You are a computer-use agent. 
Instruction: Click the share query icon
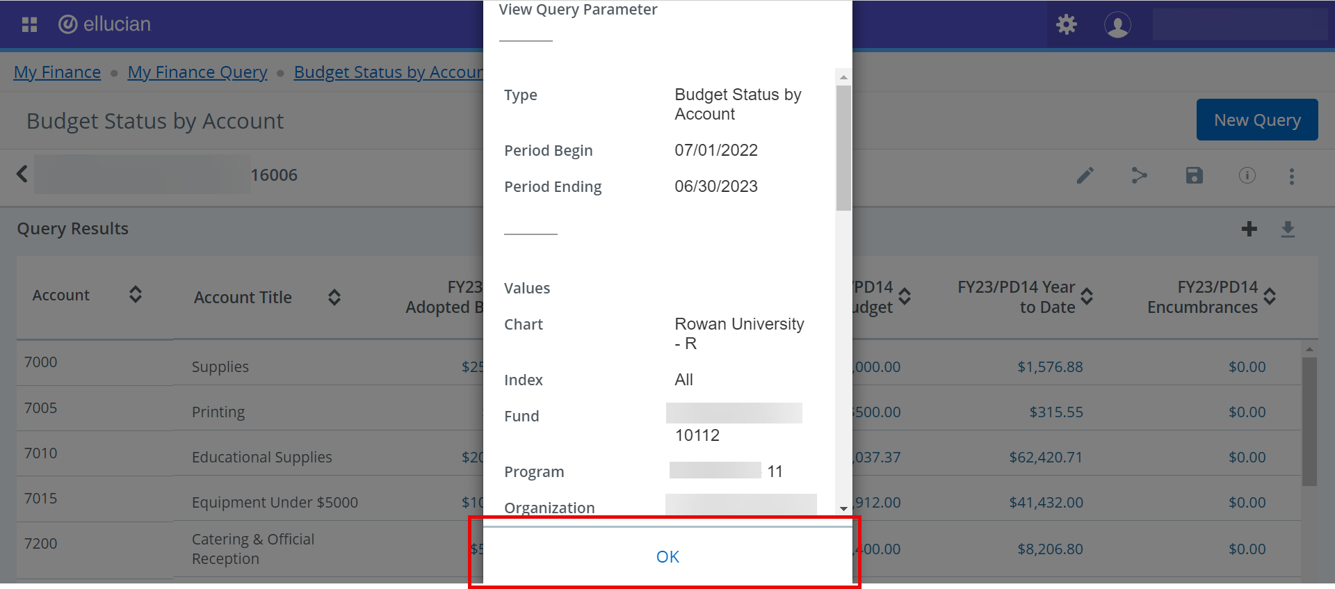(x=1139, y=175)
